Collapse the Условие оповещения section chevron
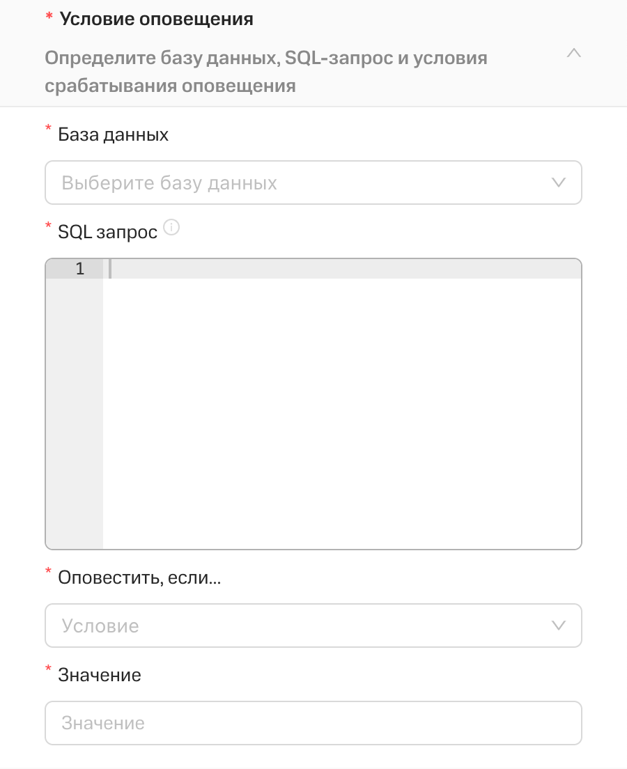Screen dimensions: 627x769 (x=573, y=53)
